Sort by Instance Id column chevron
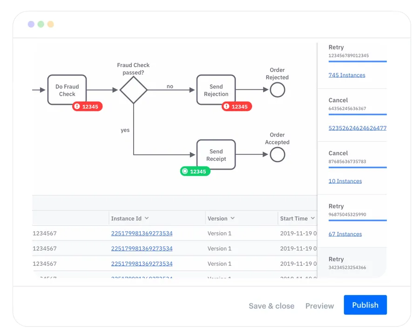This screenshot has width=419, height=332. click(x=147, y=218)
